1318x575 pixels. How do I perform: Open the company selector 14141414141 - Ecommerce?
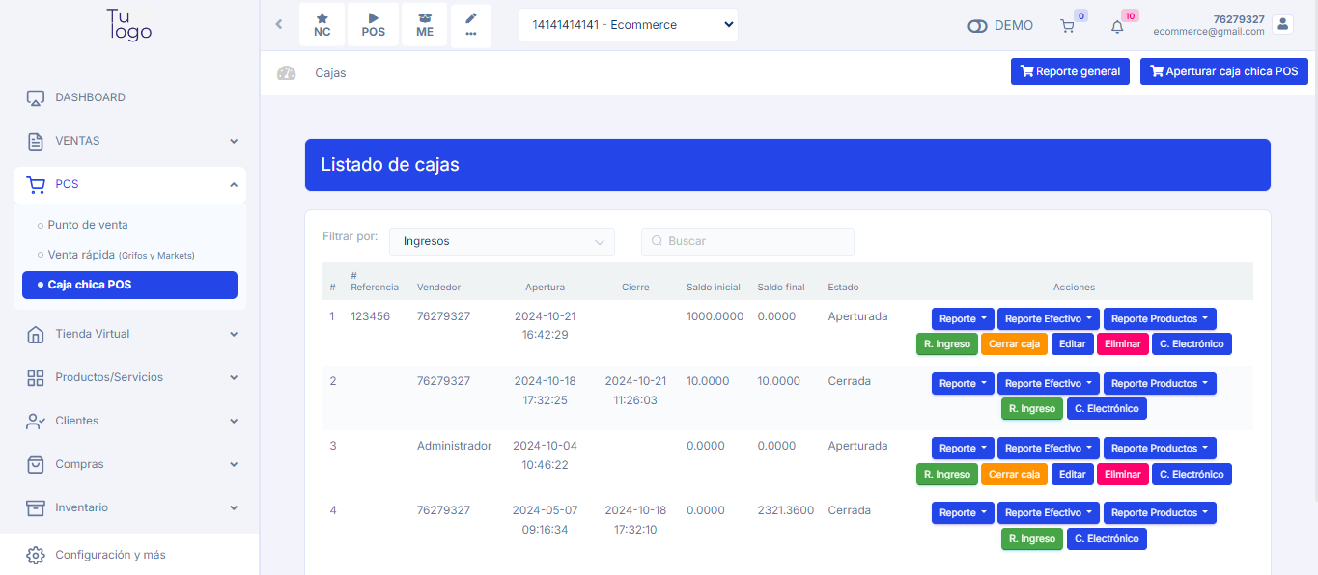tap(628, 25)
